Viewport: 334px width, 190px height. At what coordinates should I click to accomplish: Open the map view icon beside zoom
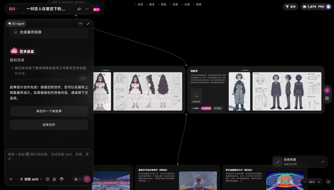(x=328, y=182)
